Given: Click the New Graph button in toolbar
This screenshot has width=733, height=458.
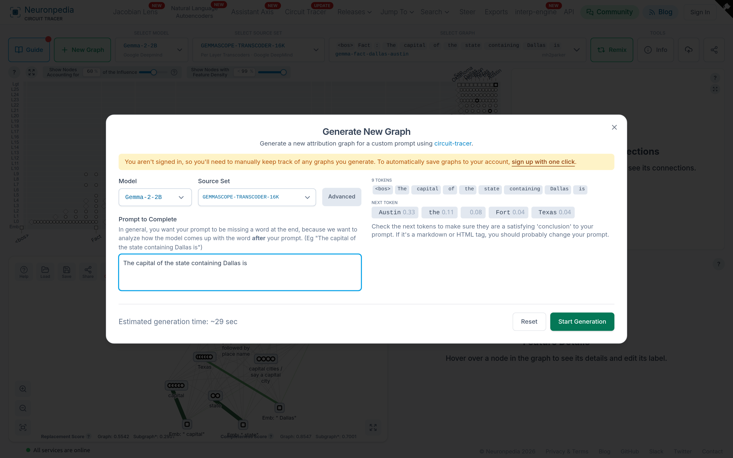Looking at the screenshot, I should (x=82, y=50).
